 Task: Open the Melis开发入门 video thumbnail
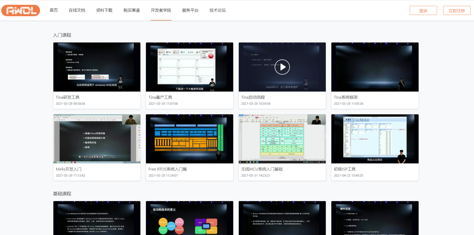pyautogui.click(x=97, y=139)
